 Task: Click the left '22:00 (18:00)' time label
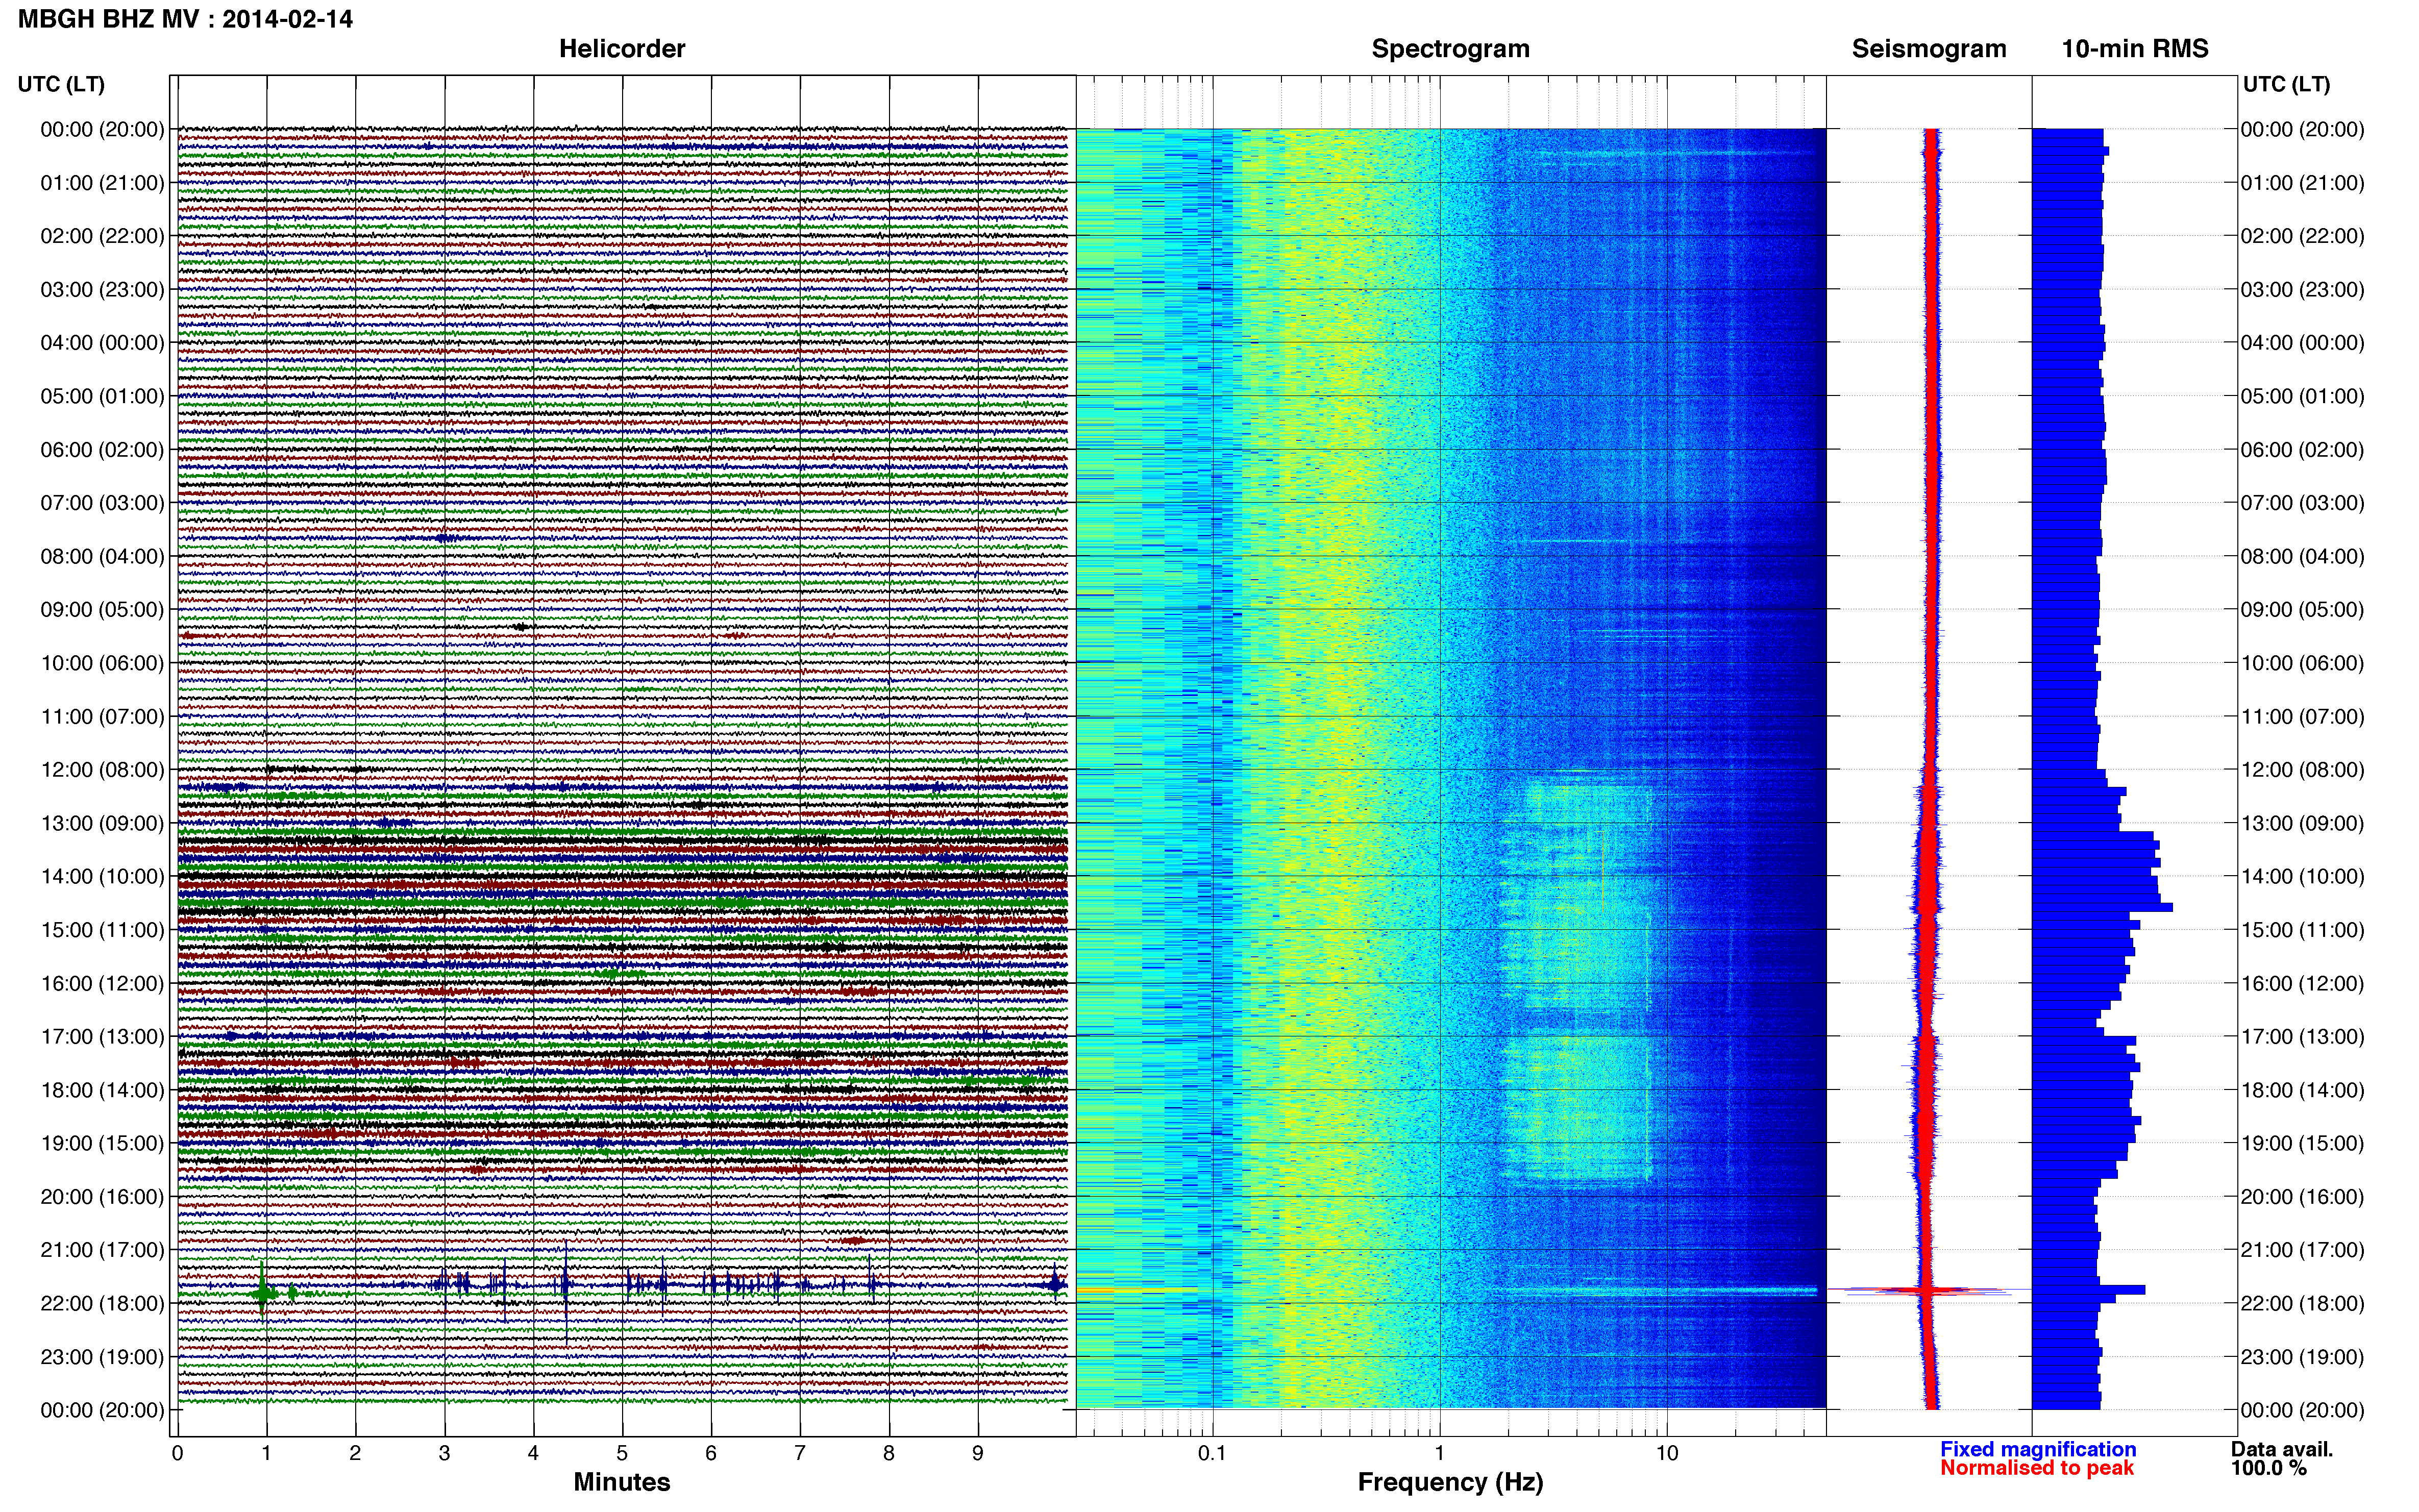click(102, 1303)
